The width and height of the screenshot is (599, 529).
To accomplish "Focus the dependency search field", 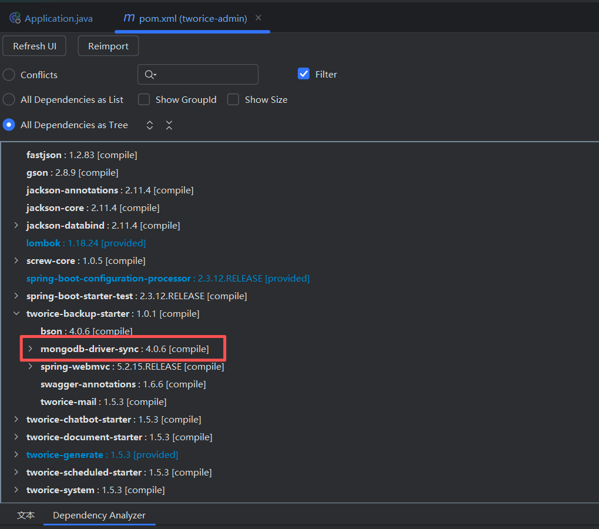I will 198,74.
